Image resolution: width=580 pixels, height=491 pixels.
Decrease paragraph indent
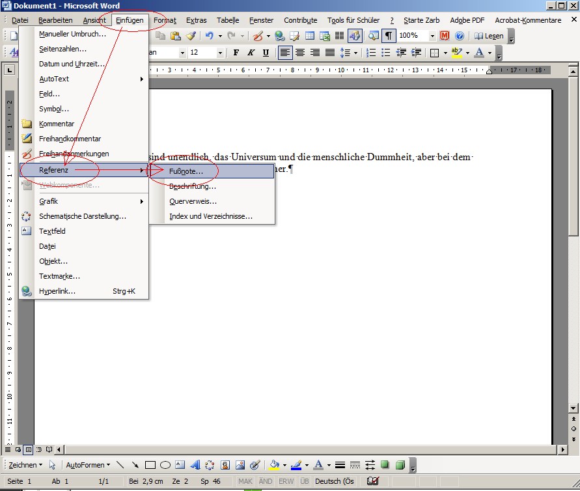(x=401, y=53)
